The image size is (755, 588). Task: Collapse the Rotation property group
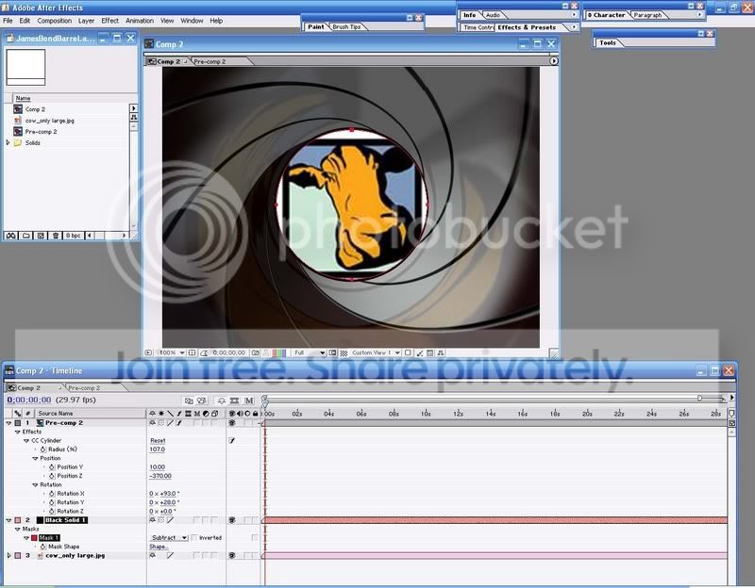tap(35, 485)
